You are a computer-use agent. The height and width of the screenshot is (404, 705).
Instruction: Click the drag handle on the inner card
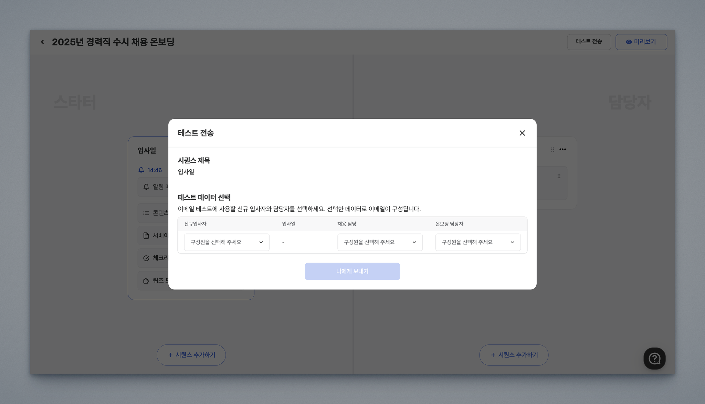click(559, 176)
